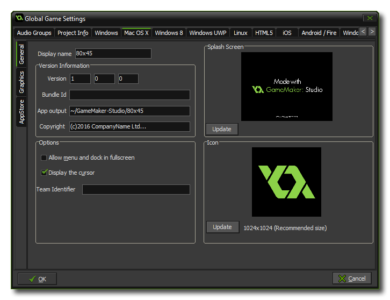Image resolution: width=390 pixels, height=300 pixels.
Task: Update the application icon image
Action: (222, 227)
